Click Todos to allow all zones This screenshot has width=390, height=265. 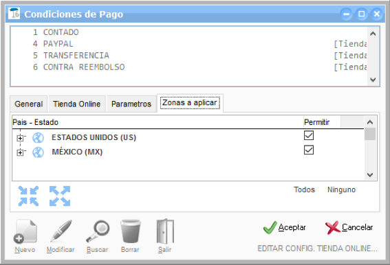pos(304,189)
